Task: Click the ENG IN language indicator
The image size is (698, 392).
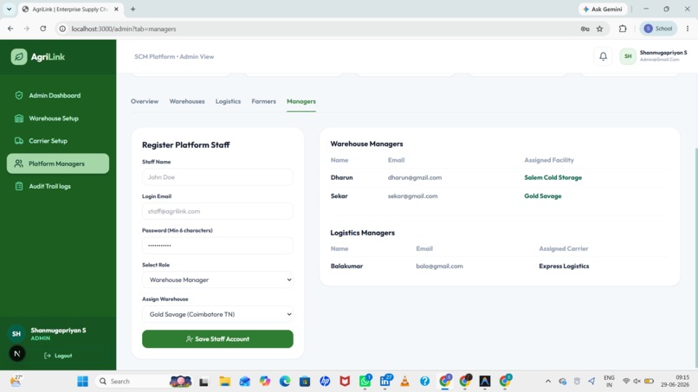Action: (609, 382)
